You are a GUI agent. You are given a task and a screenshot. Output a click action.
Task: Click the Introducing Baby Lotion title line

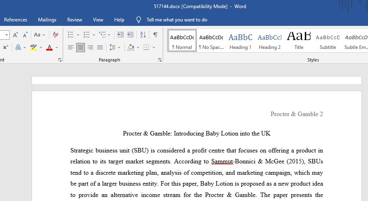(197, 133)
